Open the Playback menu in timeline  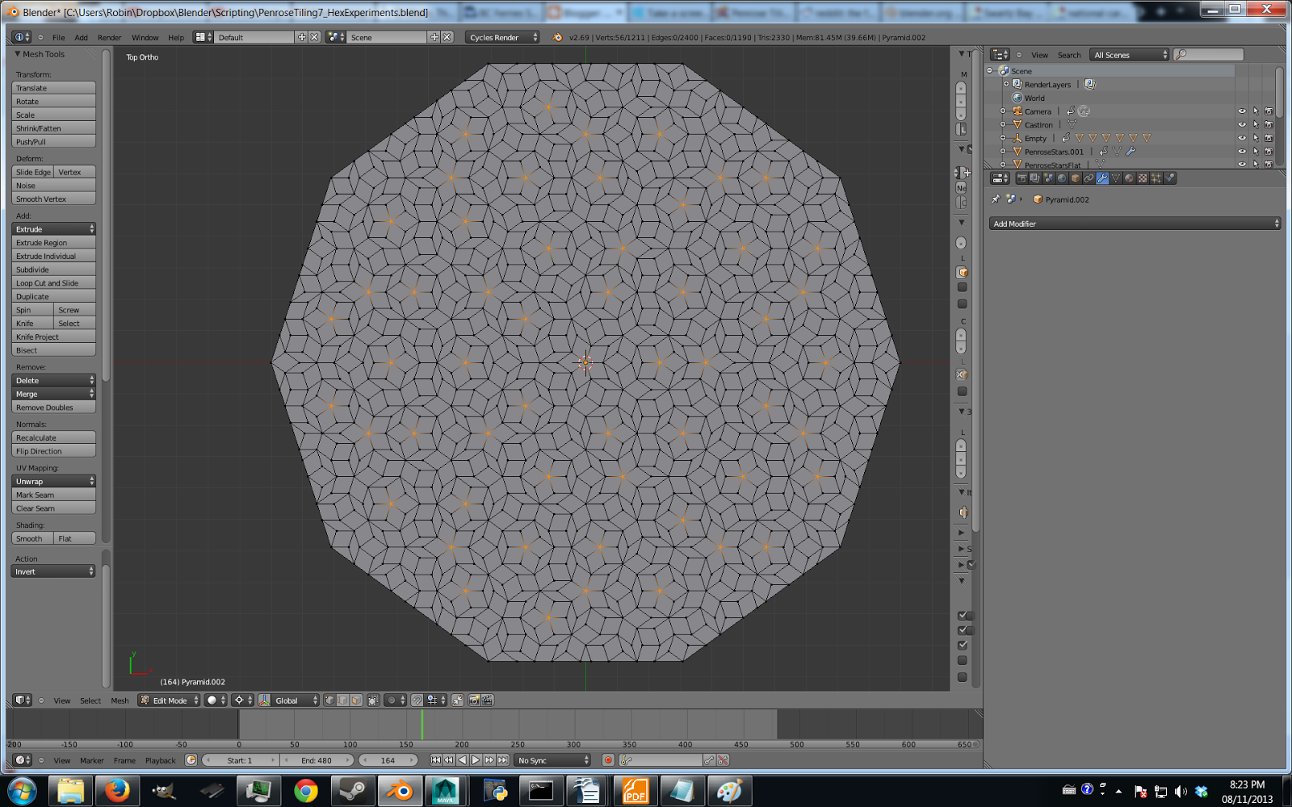point(160,759)
